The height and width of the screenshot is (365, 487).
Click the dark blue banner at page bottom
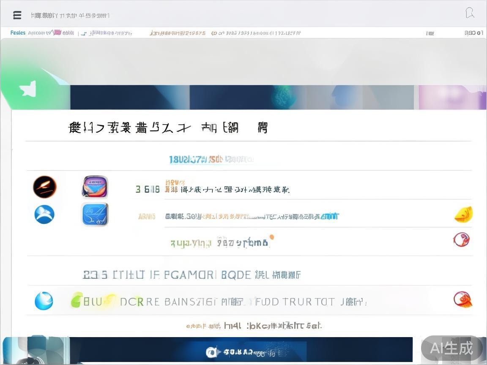point(241,350)
